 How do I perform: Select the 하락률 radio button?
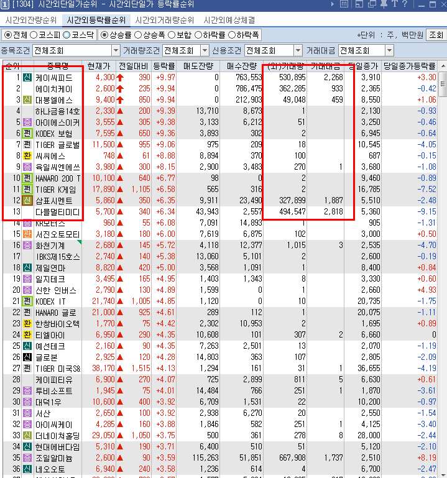[198, 35]
